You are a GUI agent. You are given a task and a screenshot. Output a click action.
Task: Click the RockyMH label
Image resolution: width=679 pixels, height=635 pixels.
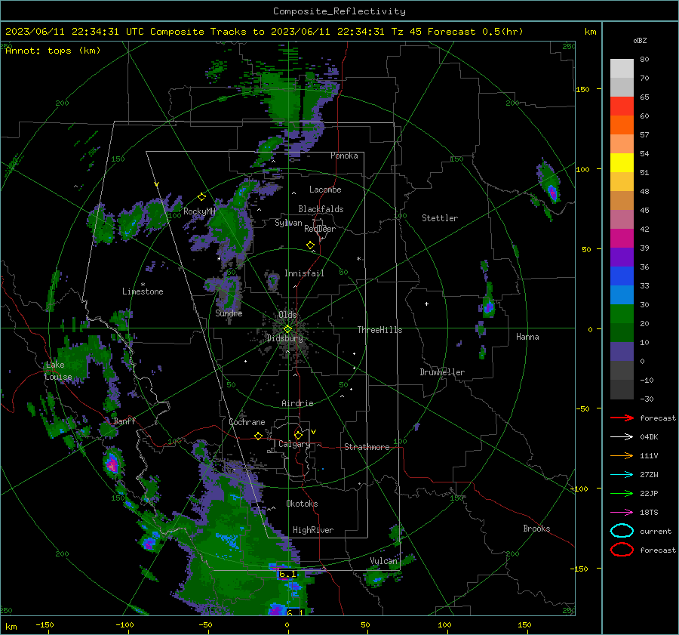click(199, 211)
